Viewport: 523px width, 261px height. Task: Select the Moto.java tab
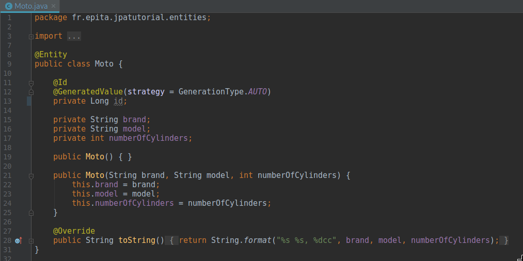pyautogui.click(x=31, y=6)
